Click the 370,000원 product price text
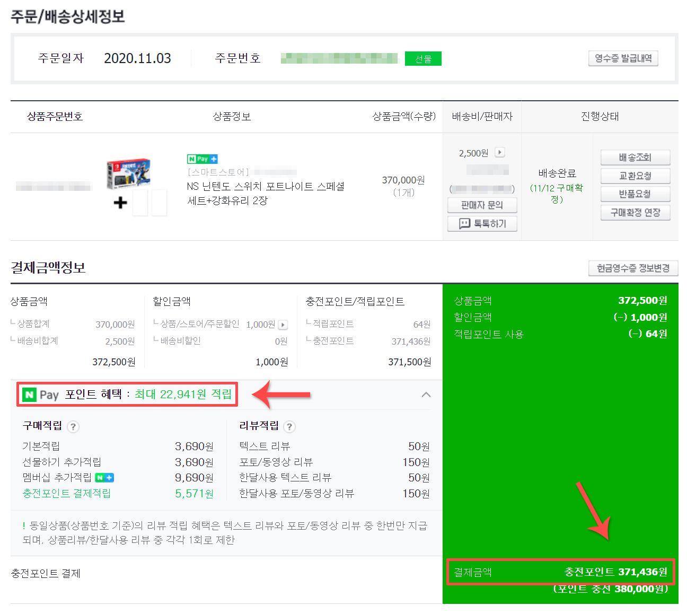Viewport: 687px width, 614px height. tap(403, 180)
